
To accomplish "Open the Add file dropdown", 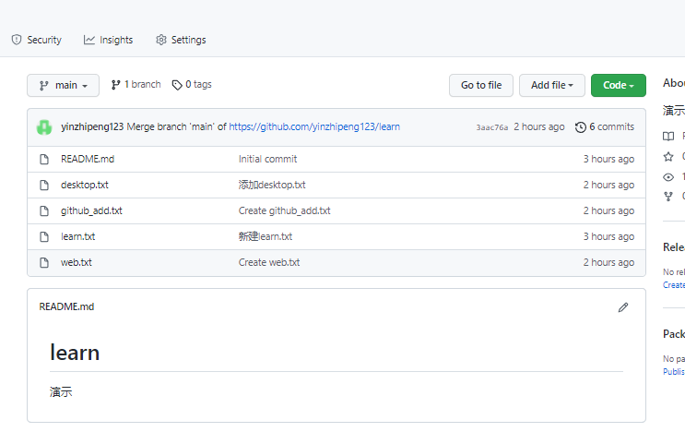I will 551,85.
